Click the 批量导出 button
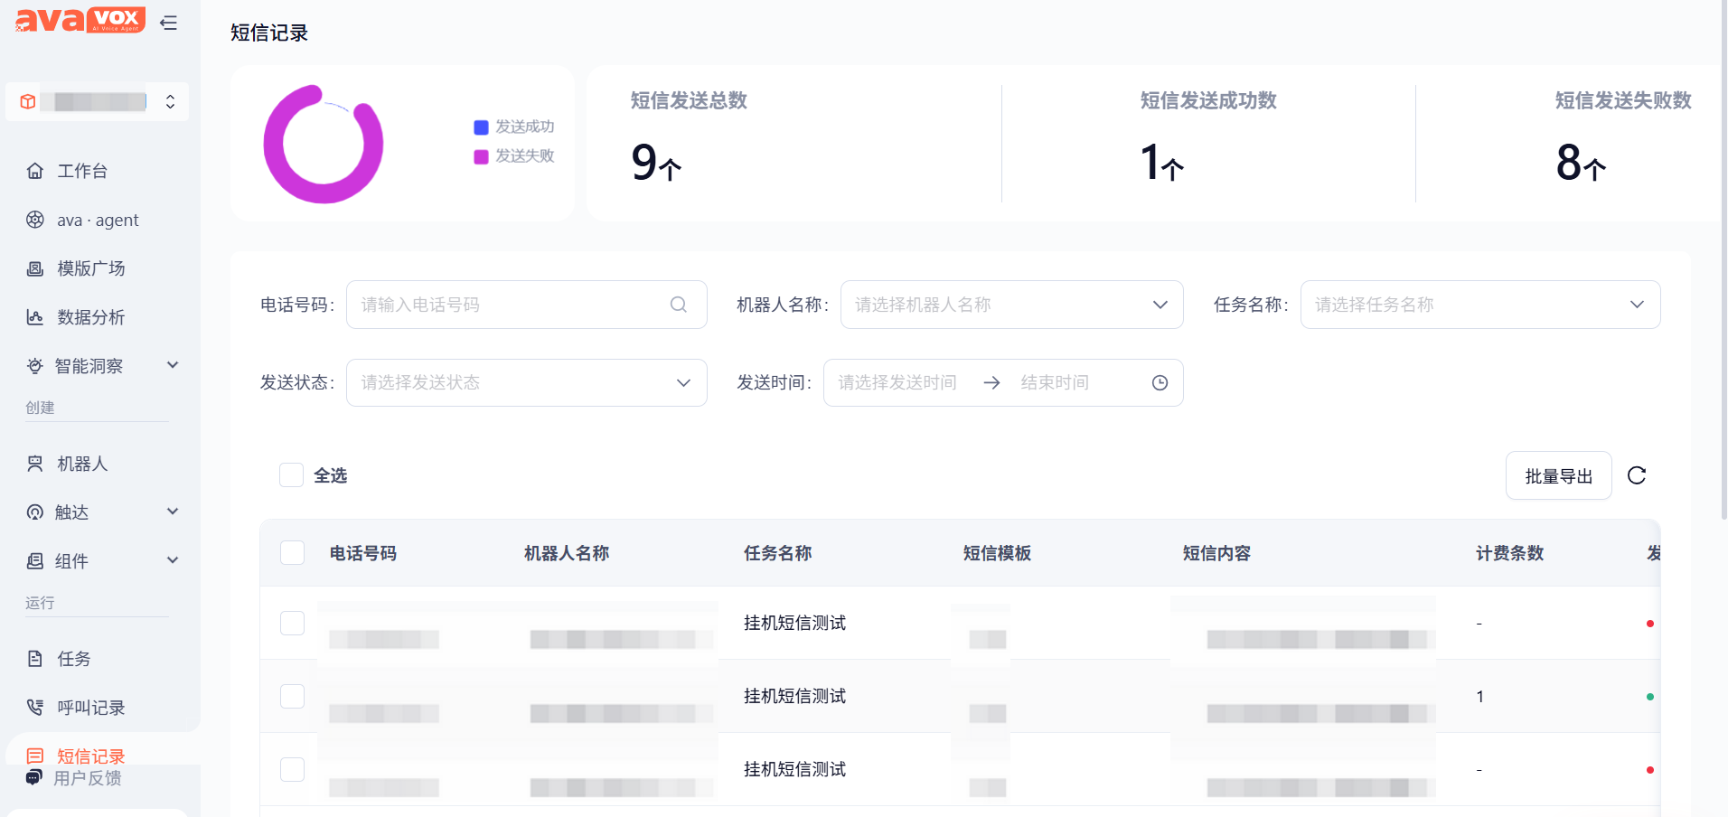This screenshot has width=1728, height=817. click(x=1558, y=475)
